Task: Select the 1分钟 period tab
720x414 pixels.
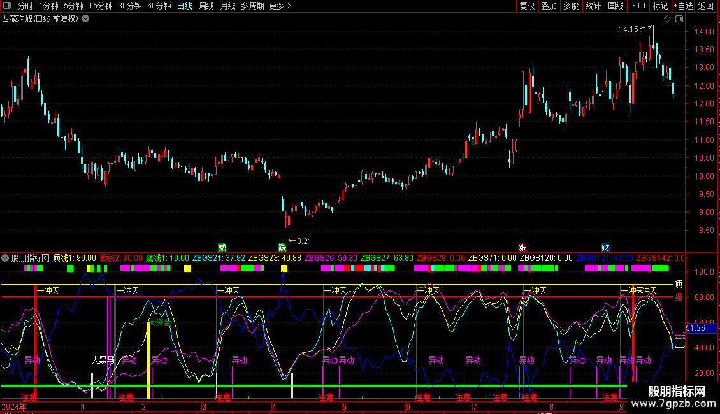Action: [x=48, y=6]
